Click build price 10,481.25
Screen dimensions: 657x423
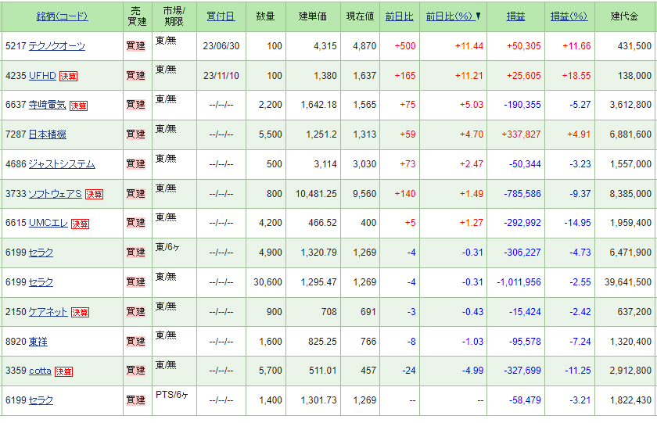point(316,194)
